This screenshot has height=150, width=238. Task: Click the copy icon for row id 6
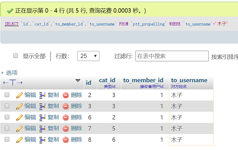click(x=42, y=117)
